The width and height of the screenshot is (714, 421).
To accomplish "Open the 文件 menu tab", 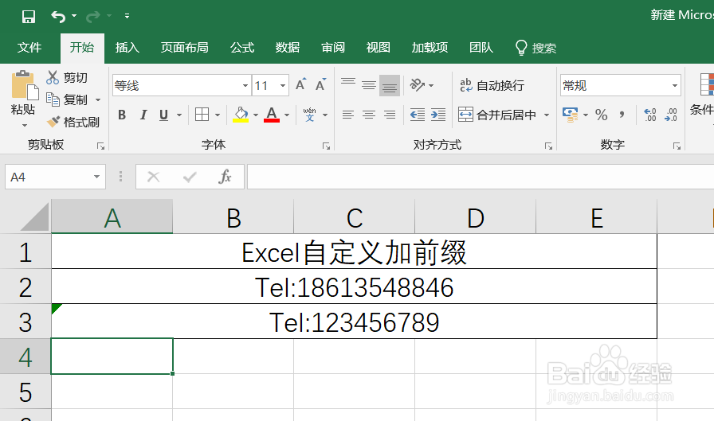I will pyautogui.click(x=29, y=47).
